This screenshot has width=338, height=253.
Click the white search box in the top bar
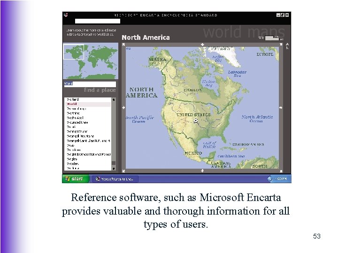(98, 21)
